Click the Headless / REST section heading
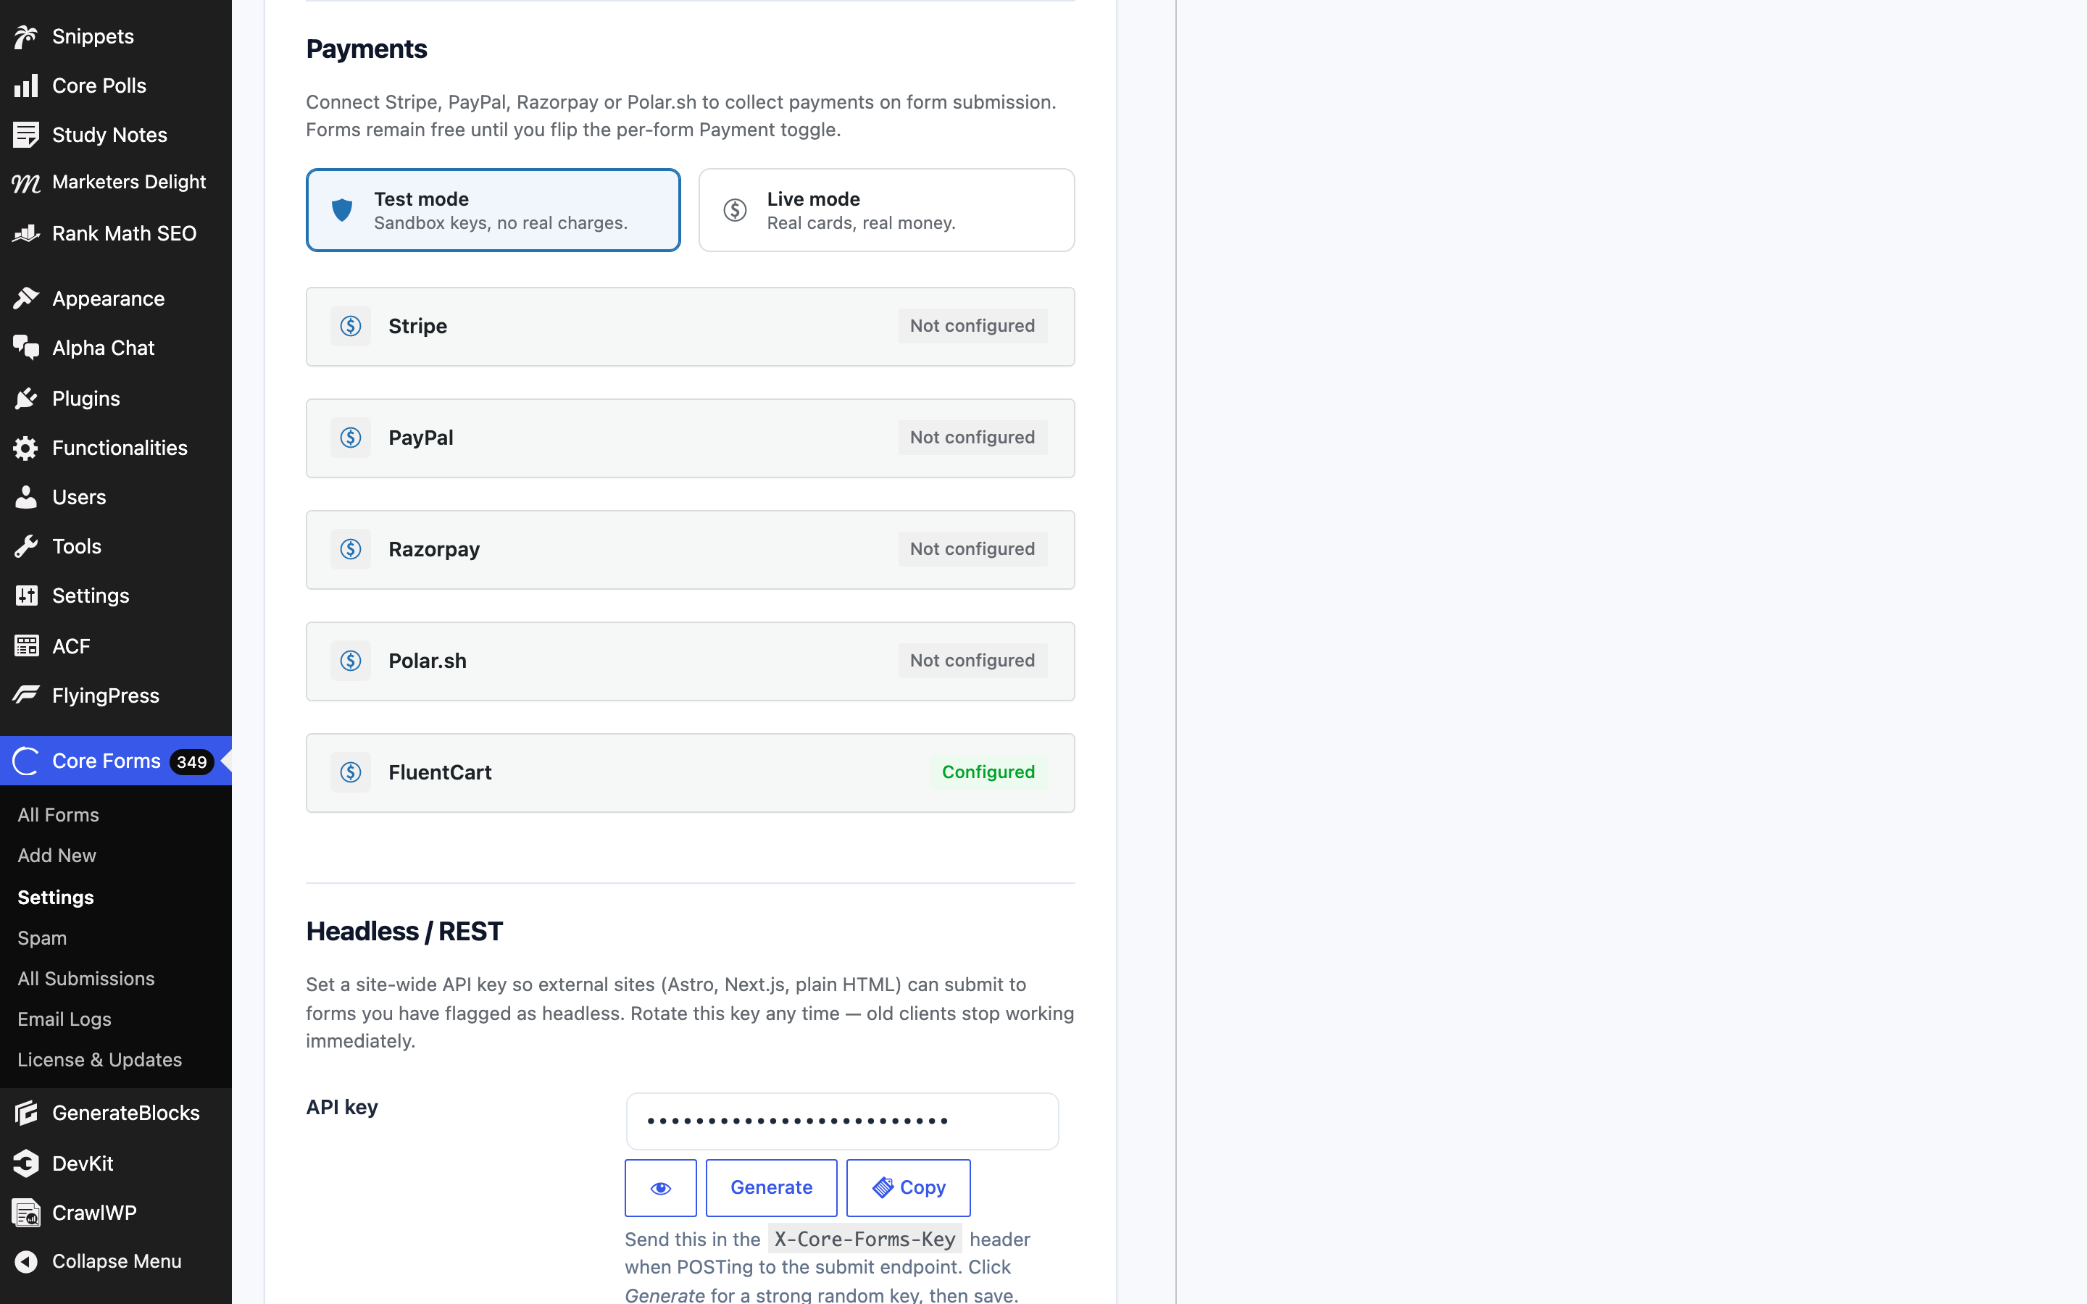2087x1304 pixels. (404, 932)
